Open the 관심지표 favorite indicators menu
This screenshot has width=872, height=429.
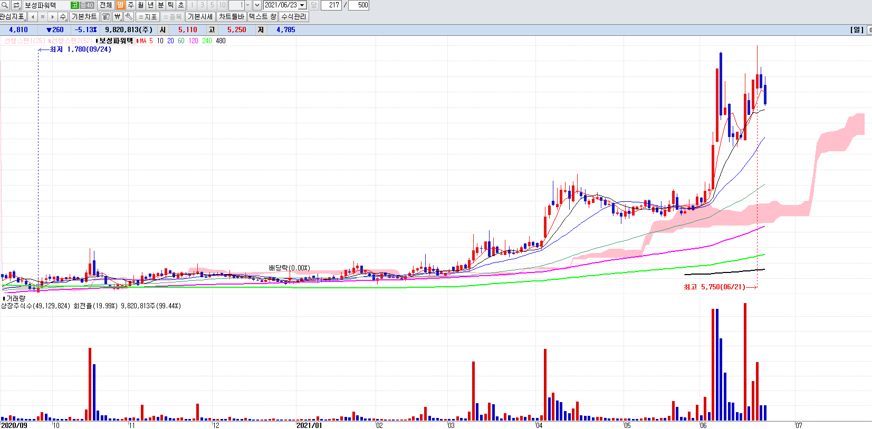[13, 17]
